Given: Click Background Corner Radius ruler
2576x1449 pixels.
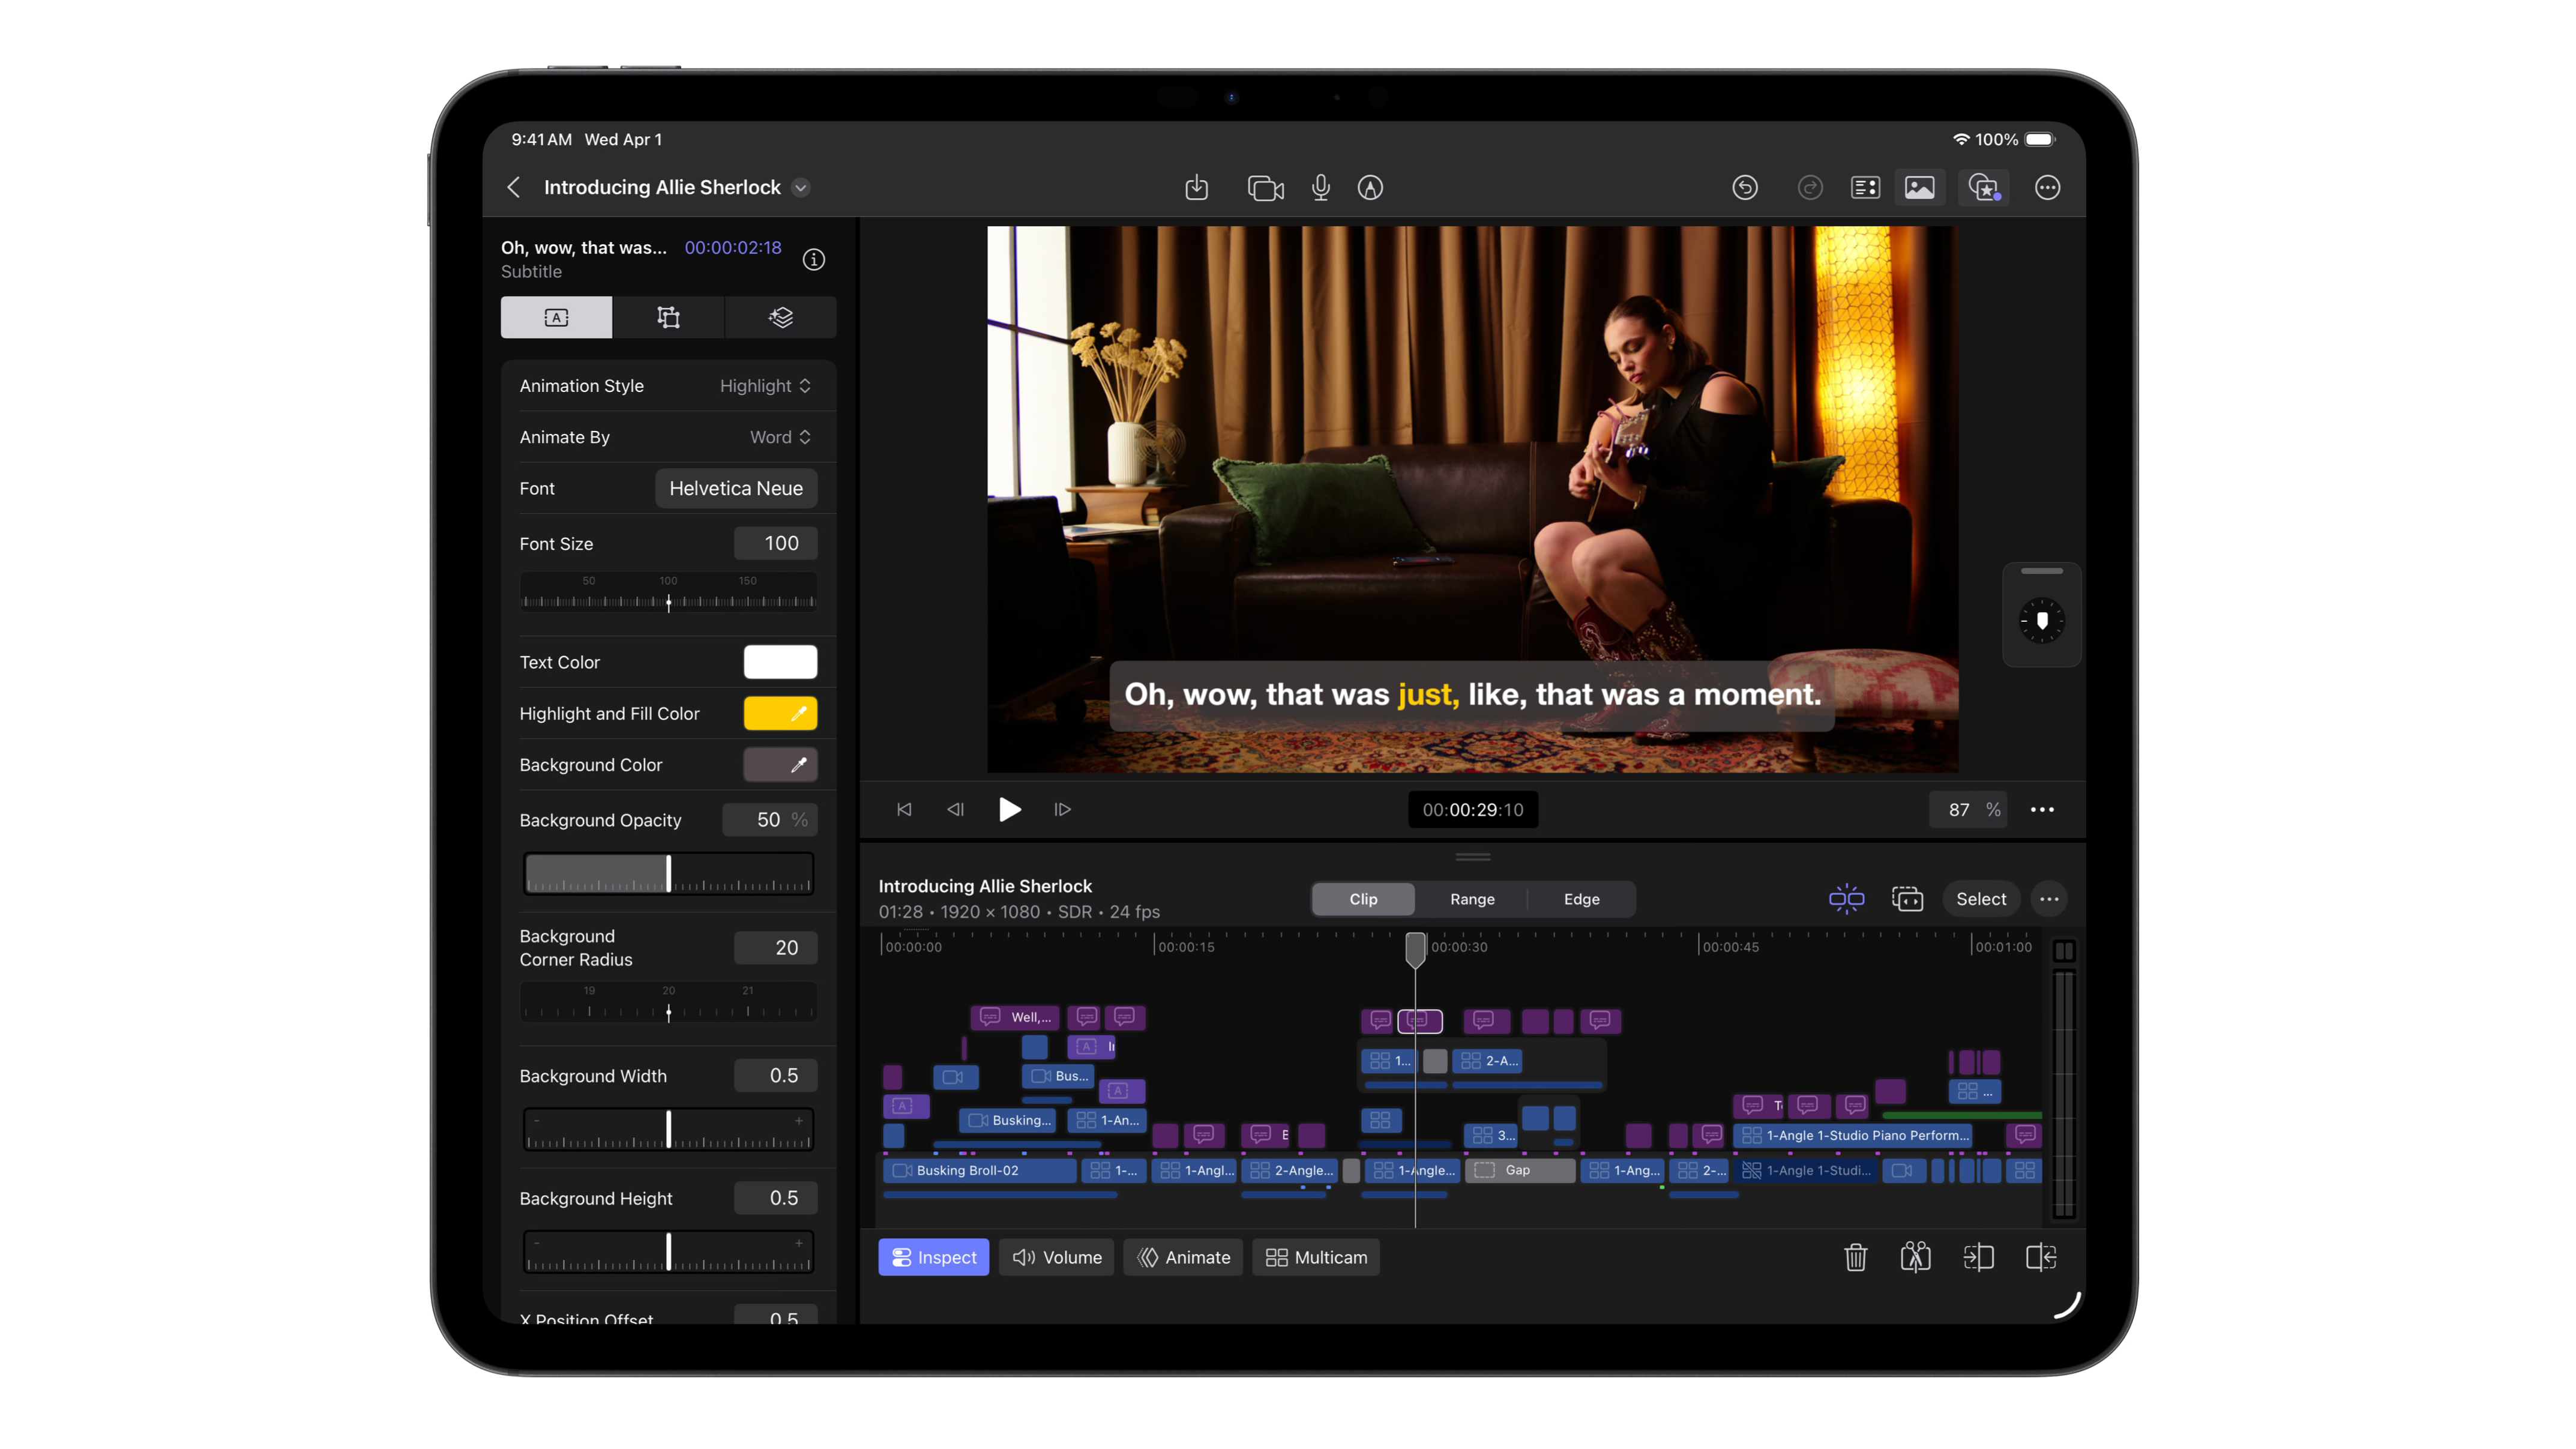Looking at the screenshot, I should click(x=668, y=1002).
